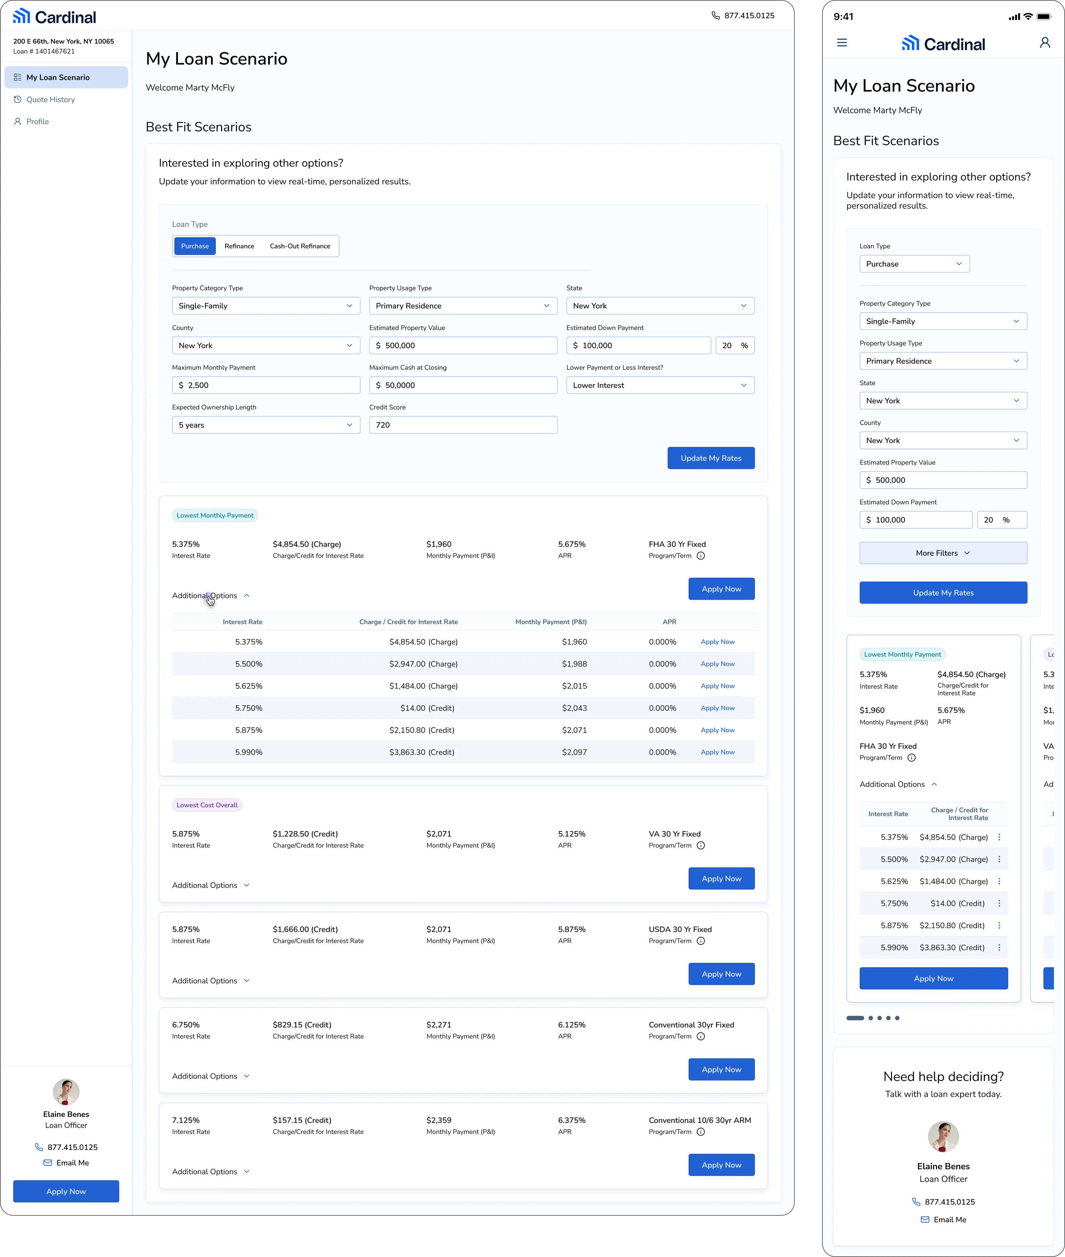
Task: Click desktop Update My Rates button
Action: tap(711, 458)
